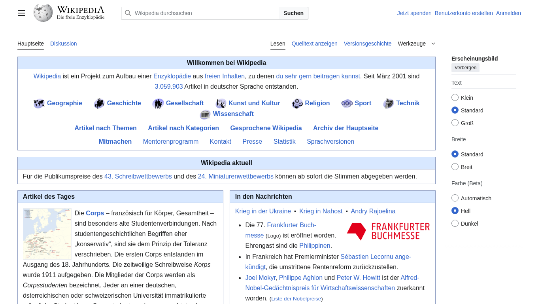Viewport: 540px width, 304px height.
Task: Click the Religion symbols icon
Action: tap(297, 103)
